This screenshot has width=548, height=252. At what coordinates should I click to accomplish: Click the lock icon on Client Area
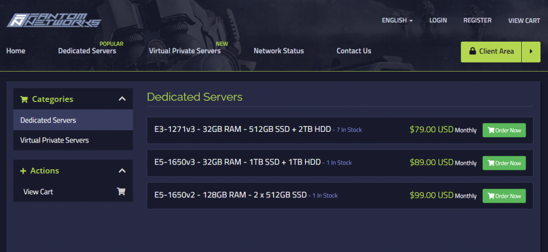pos(473,51)
